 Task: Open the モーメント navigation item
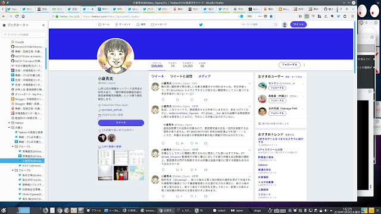point(123,24)
